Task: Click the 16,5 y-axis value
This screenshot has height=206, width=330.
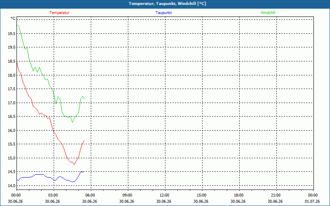Action: [x=12, y=117]
